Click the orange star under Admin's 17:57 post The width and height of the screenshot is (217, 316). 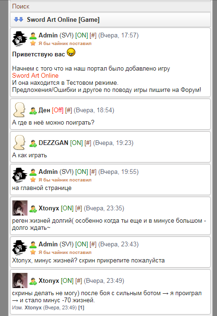(x=33, y=43)
